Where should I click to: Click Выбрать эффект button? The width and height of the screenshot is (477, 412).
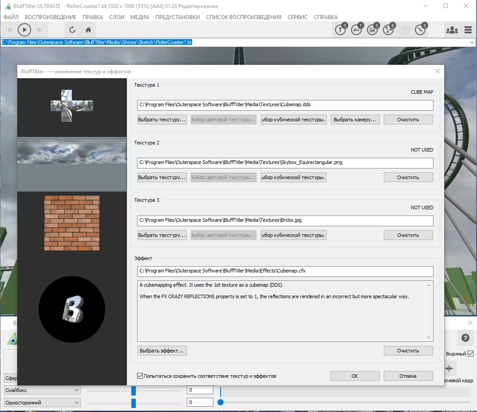point(162,350)
